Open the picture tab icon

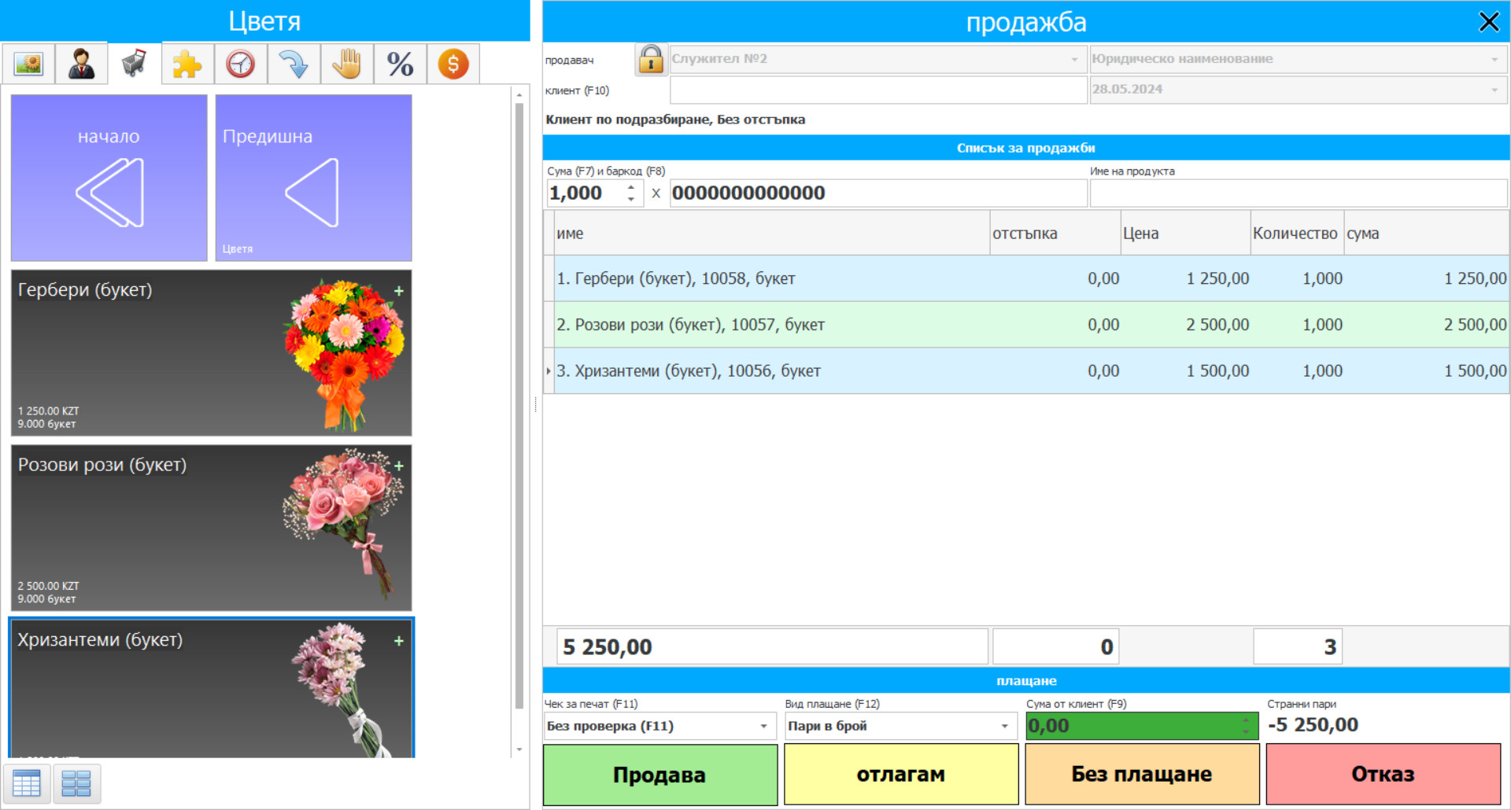28,64
